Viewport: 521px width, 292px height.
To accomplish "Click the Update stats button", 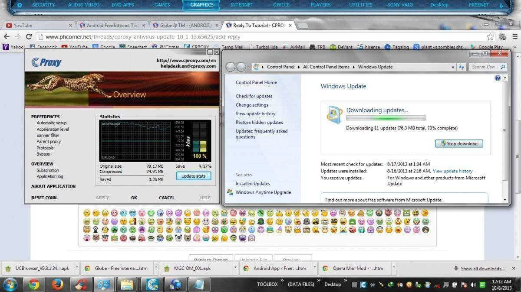I will pyautogui.click(x=194, y=176).
